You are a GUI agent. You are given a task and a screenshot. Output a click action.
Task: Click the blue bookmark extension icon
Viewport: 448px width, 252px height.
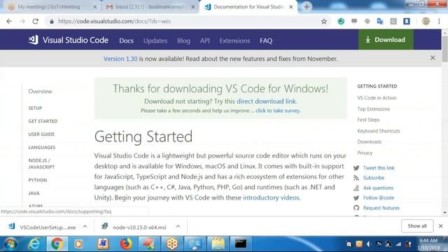point(407,21)
